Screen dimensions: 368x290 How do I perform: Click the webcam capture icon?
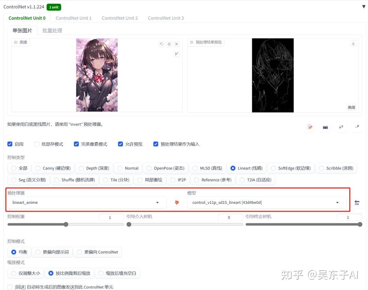[325, 127]
